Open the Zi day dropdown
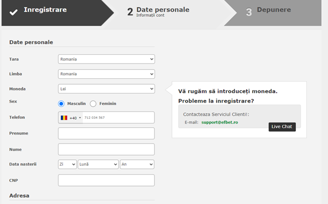This screenshot has height=204, width=328. 67,164
